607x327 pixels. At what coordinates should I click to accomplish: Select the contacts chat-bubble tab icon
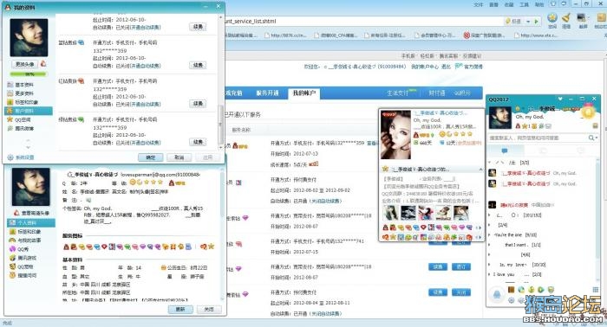pos(505,151)
